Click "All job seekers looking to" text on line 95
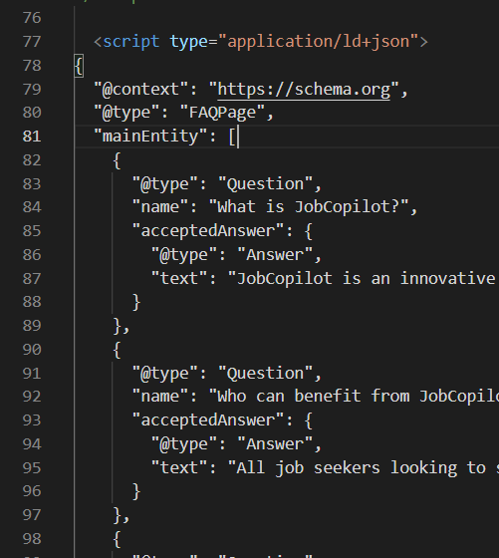The width and height of the screenshot is (499, 558). point(362,467)
